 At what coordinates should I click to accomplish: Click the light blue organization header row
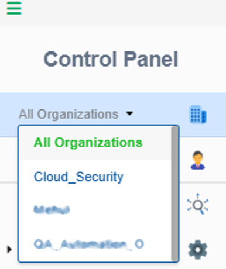pyautogui.click(x=113, y=115)
